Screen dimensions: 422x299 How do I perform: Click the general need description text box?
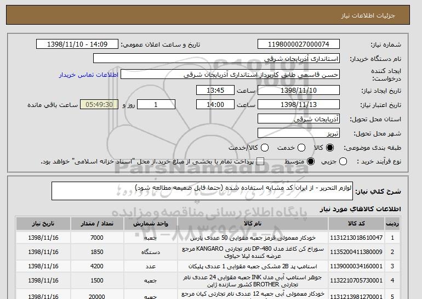[202, 191]
